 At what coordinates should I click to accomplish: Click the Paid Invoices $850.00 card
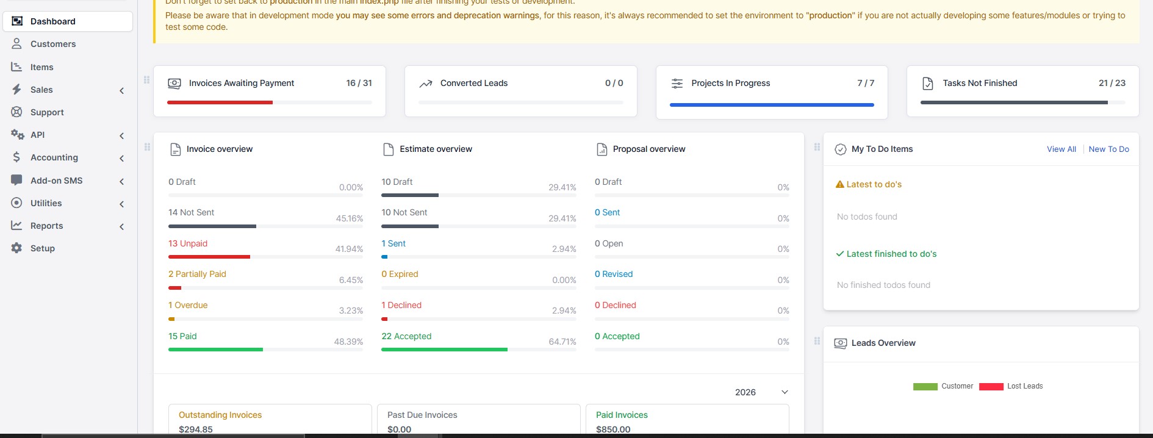[688, 420]
